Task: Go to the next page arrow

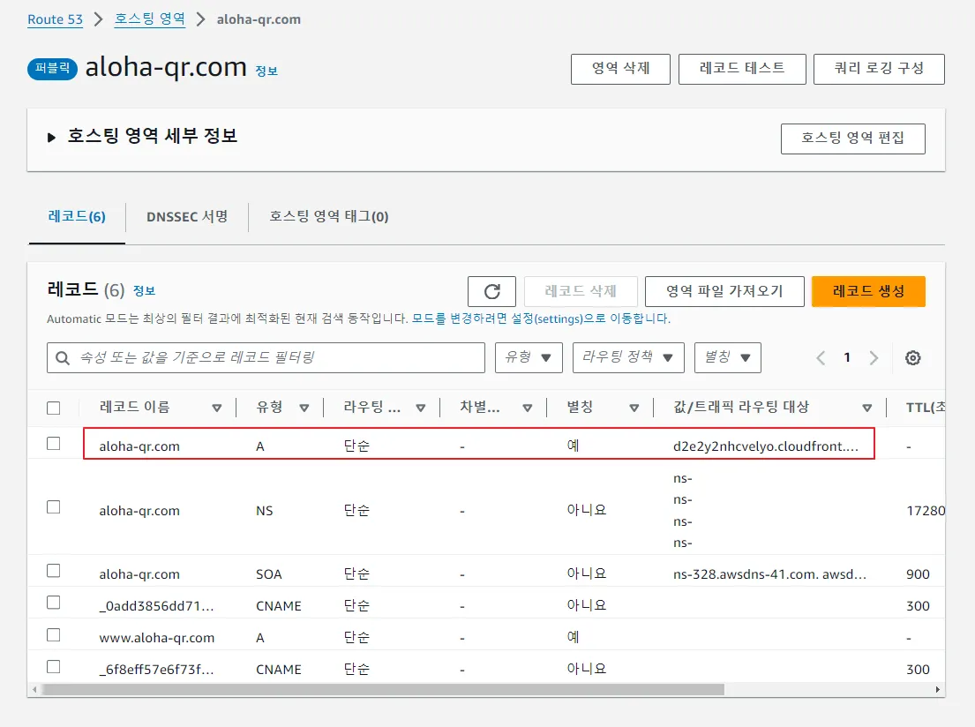Action: 874,357
